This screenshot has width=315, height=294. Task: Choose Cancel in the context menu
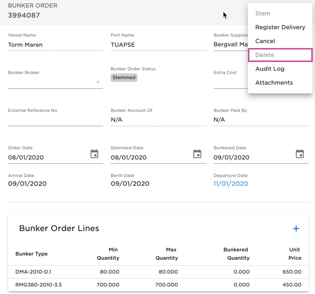(x=265, y=41)
